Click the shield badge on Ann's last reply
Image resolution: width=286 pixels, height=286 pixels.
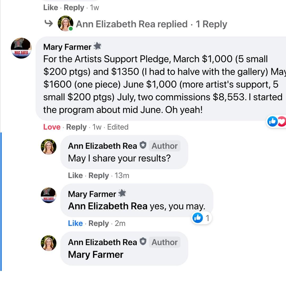[143, 242]
